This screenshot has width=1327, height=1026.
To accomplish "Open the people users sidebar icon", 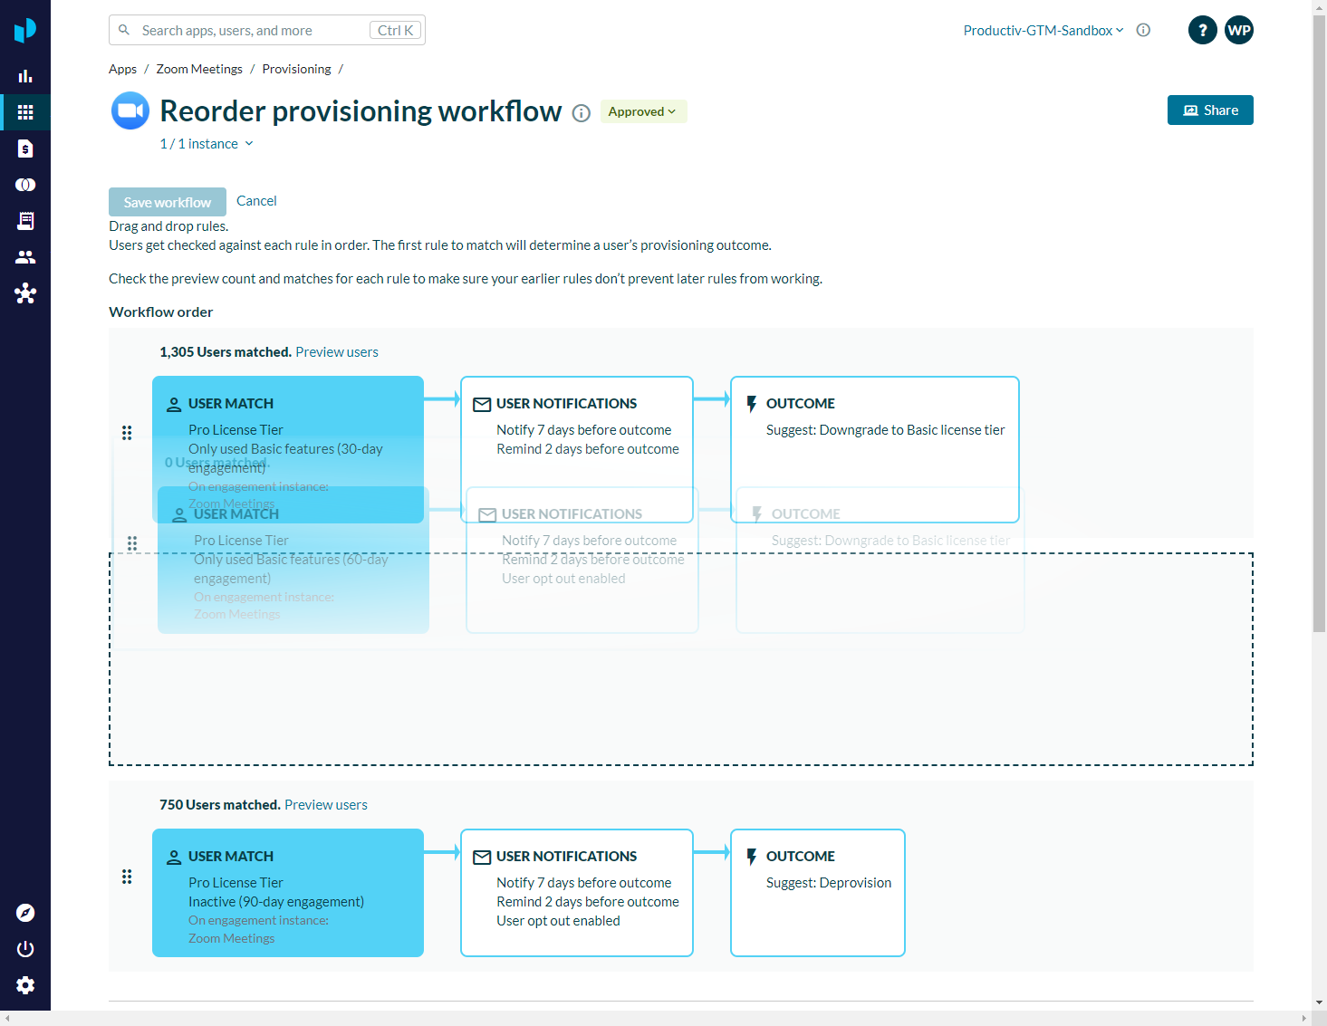I will pos(25,257).
